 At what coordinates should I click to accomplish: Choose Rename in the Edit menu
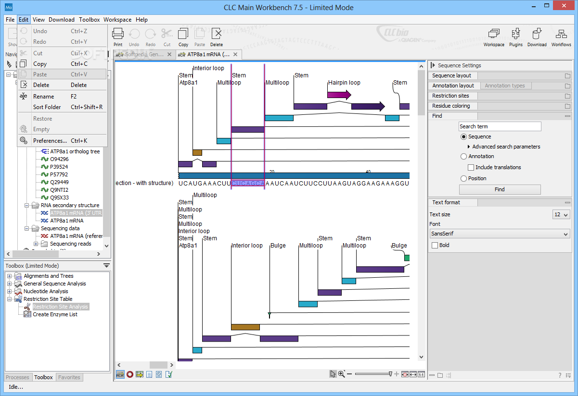tap(62, 96)
